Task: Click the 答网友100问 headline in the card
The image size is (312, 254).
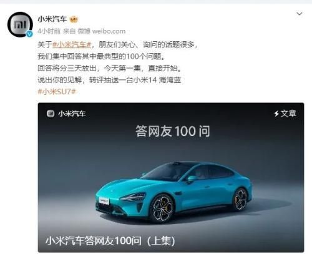Action: click(173, 131)
